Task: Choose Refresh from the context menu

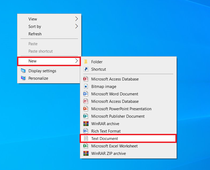Action: click(35, 34)
